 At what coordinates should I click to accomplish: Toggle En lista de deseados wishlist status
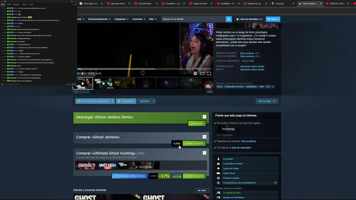(x=93, y=101)
